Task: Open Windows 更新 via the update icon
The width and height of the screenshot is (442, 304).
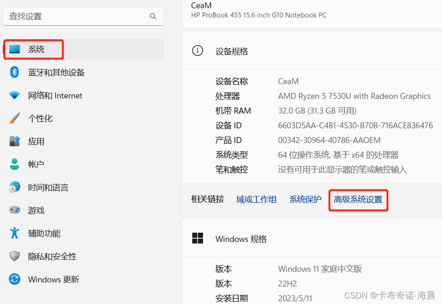Action: [x=15, y=279]
